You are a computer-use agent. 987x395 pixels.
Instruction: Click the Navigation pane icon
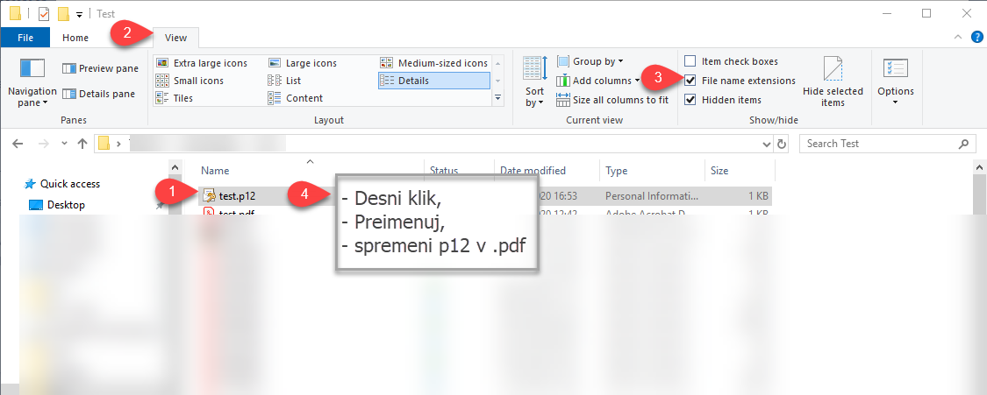point(32,70)
